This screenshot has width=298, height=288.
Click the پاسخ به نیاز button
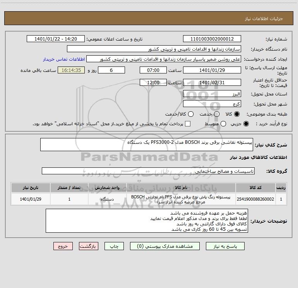(x=225, y=246)
